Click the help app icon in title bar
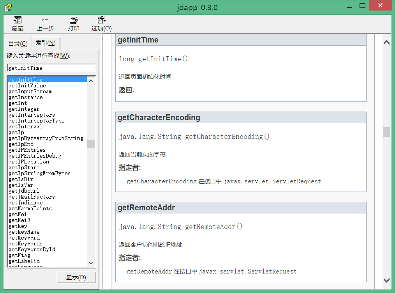 point(7,7)
